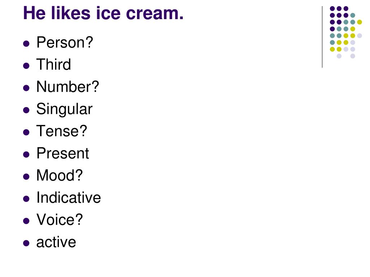Screen dimensions: 370x277
Task: Click the word 'Present'
Action: pyautogui.click(x=63, y=153)
